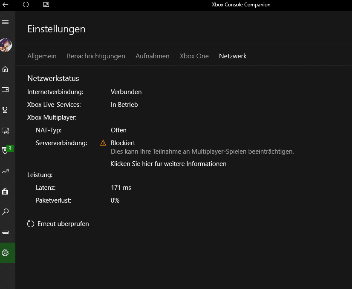Click the Paketverlust value '0%'
352x289 pixels.
[x=115, y=200]
